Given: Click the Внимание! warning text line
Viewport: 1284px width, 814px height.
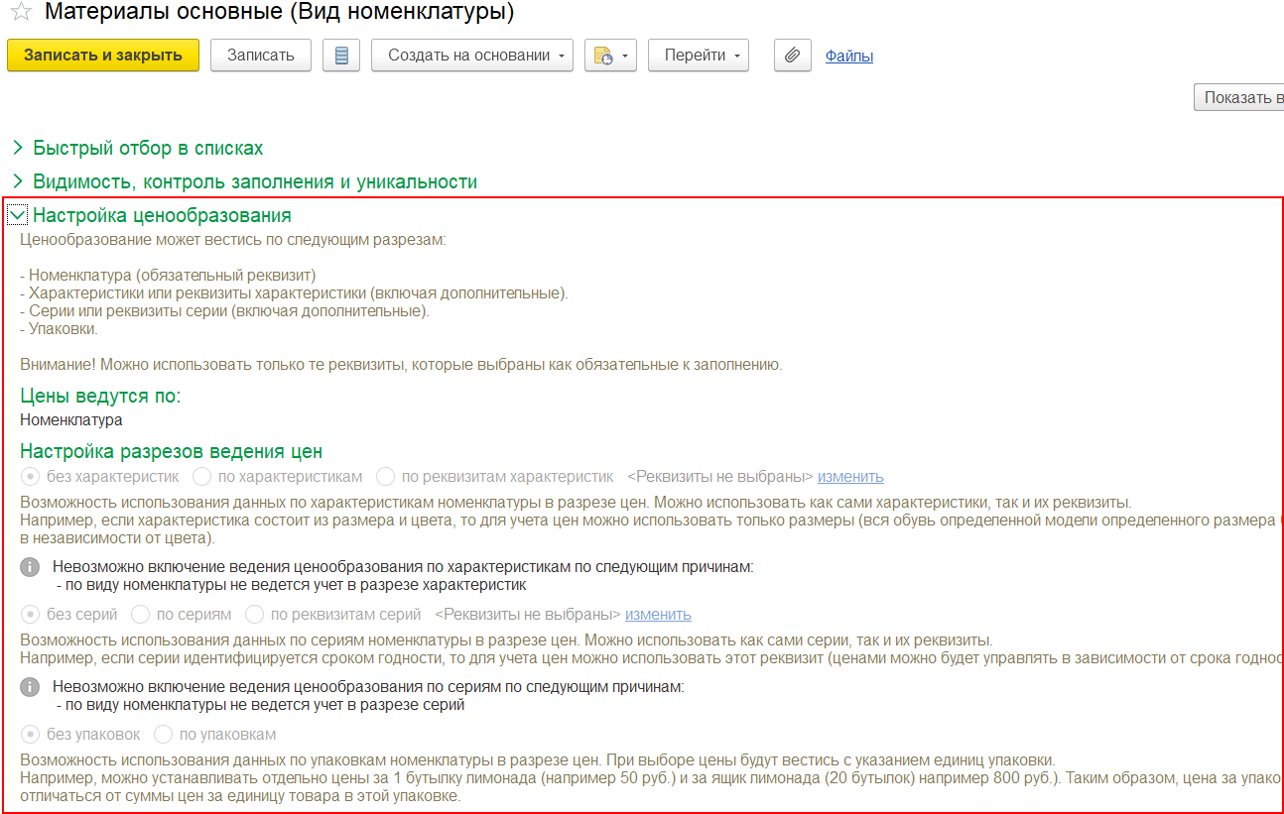Looking at the screenshot, I should pyautogui.click(x=401, y=365).
